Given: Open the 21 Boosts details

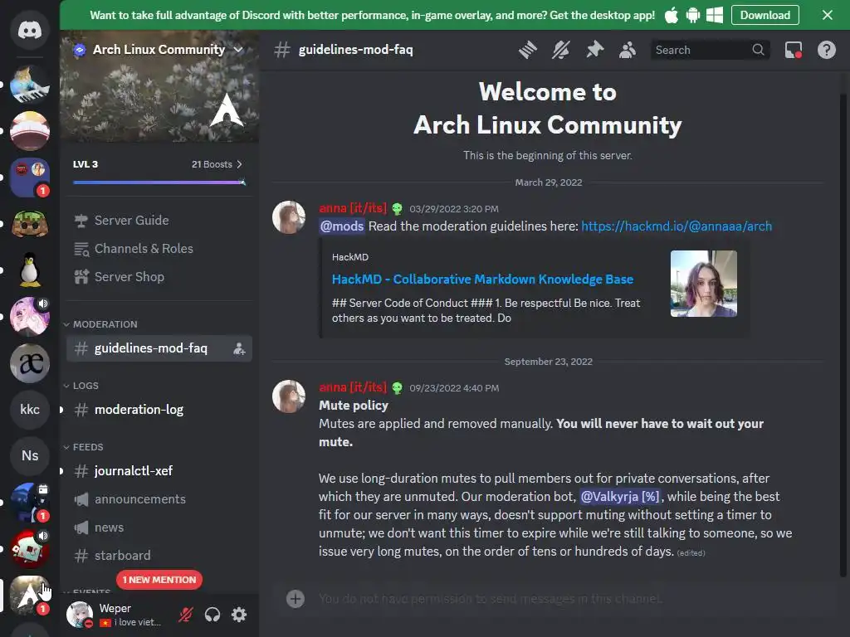Looking at the screenshot, I should (x=217, y=164).
